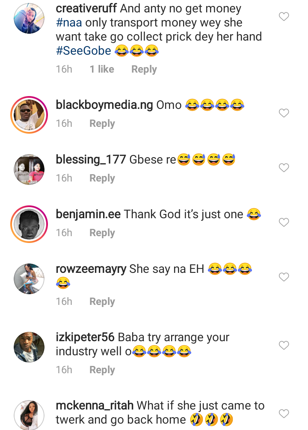Like creativeruff's comment with heart icon
Viewport: 308px width, 430px height.
(284, 17)
